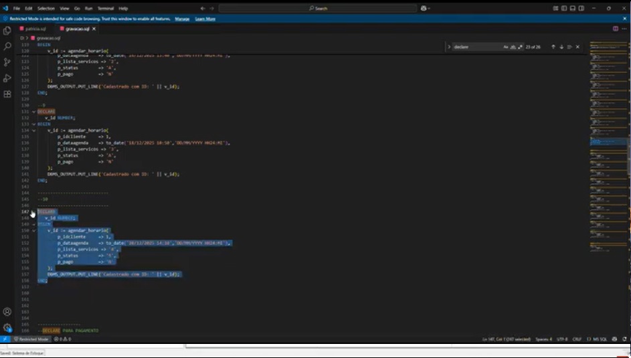Open the Explorer view in activity bar
This screenshot has width=631, height=358.
7,31
